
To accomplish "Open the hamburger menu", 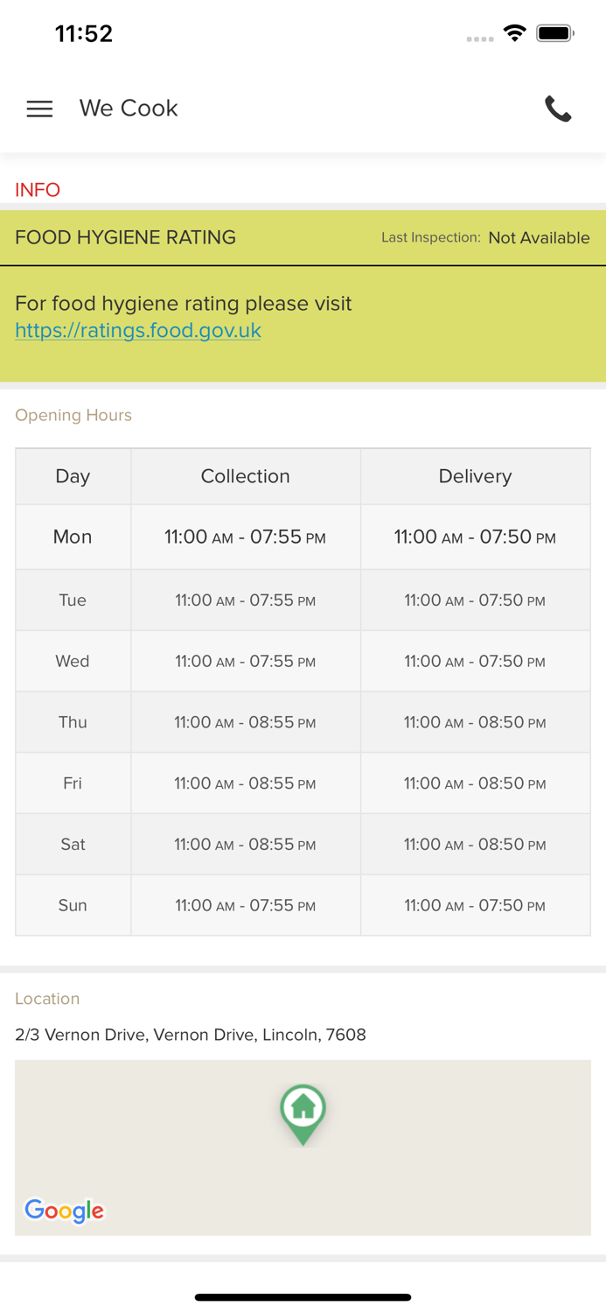I will pos(39,109).
